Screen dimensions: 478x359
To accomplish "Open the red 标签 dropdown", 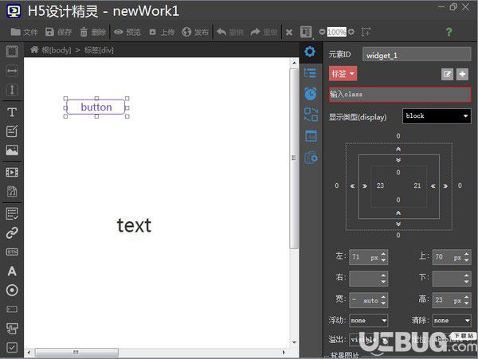I will pos(343,73).
